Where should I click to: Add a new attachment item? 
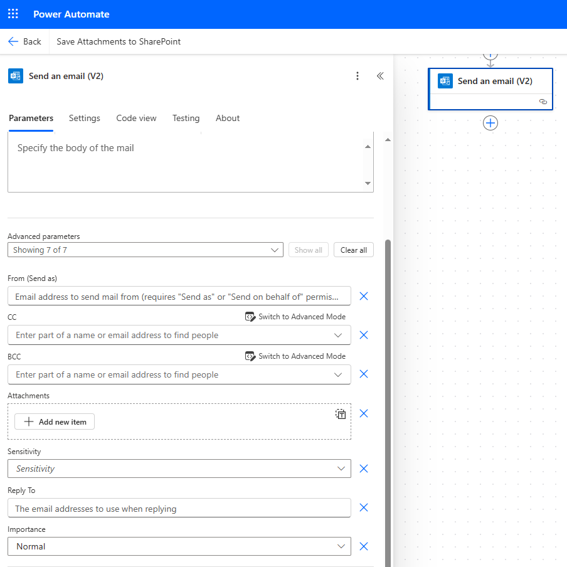pos(54,421)
